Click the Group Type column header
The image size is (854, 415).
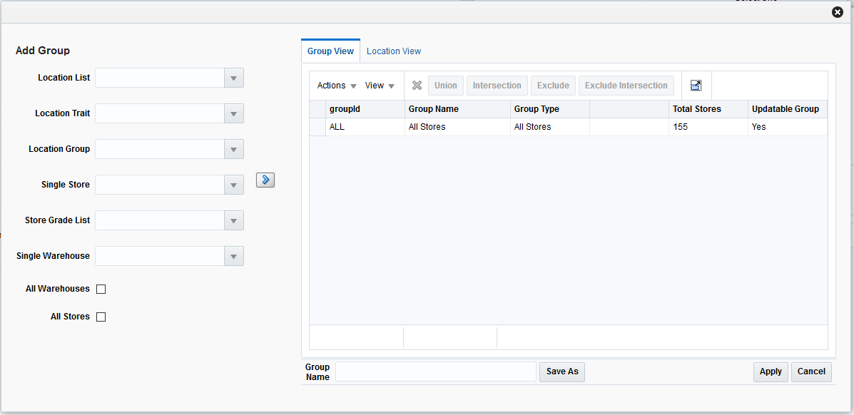coord(550,109)
